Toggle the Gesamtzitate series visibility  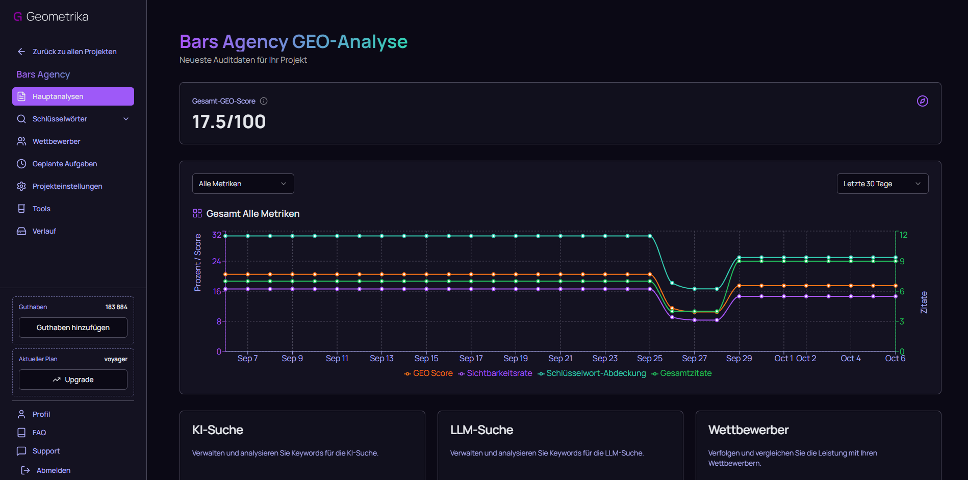(686, 373)
